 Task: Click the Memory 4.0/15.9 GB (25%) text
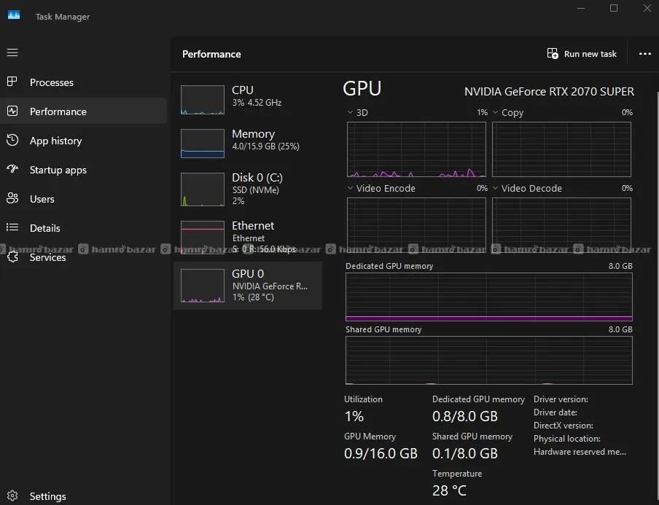click(x=265, y=146)
